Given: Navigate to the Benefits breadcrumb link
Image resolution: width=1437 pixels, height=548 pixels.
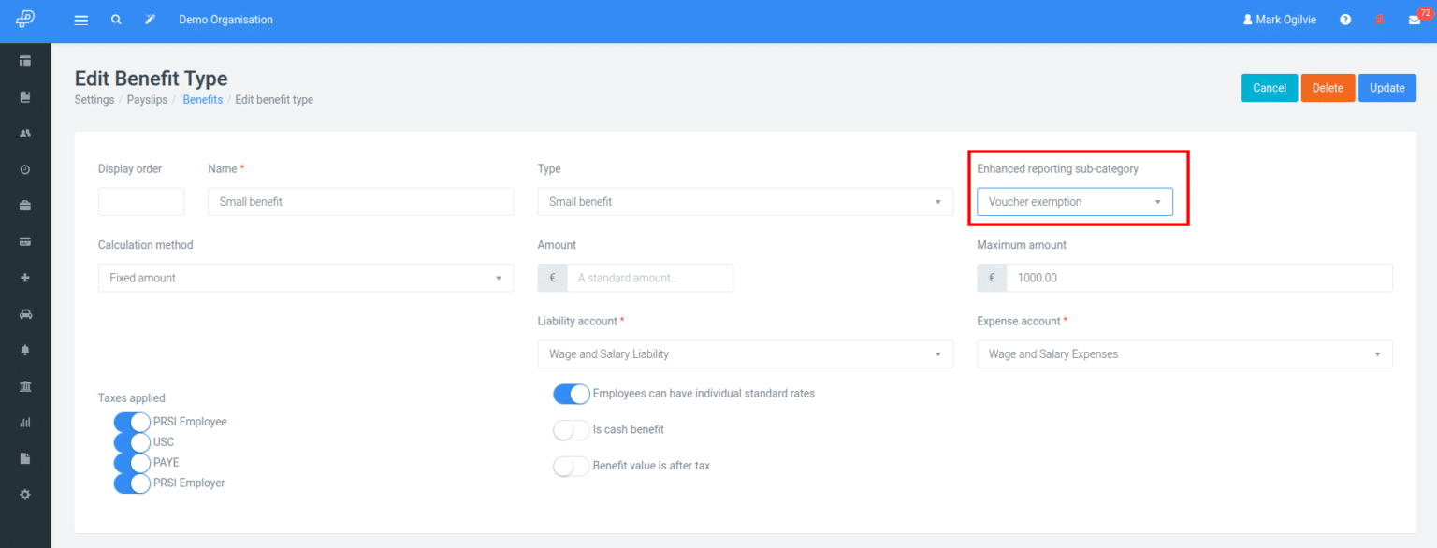Looking at the screenshot, I should 202,99.
